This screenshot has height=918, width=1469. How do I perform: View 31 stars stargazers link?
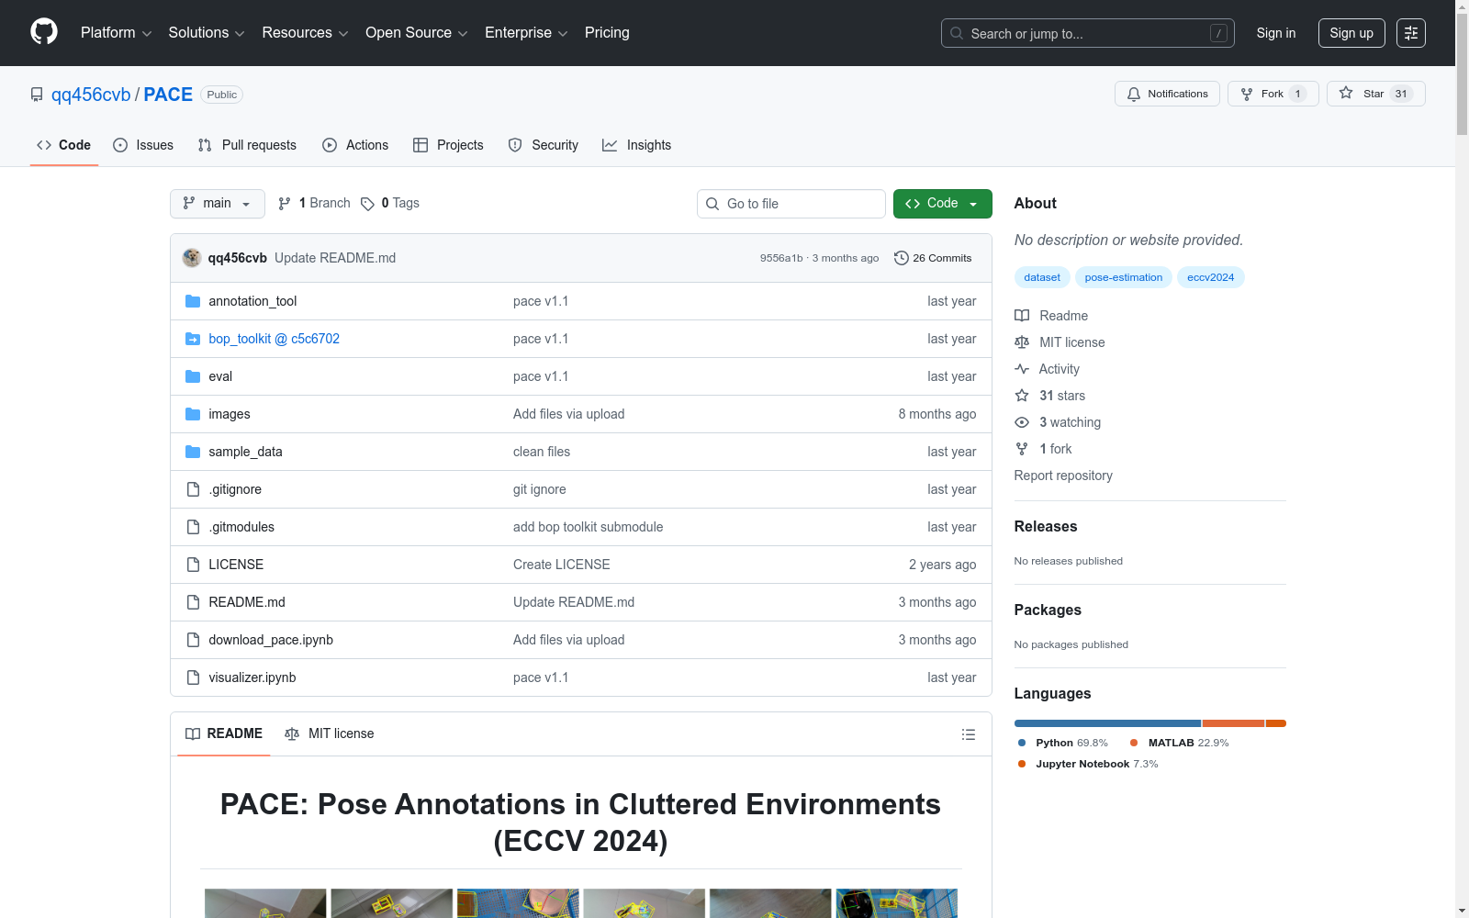pyautogui.click(x=1050, y=396)
